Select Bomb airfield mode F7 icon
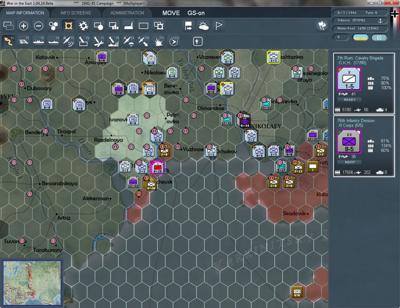 (98, 41)
